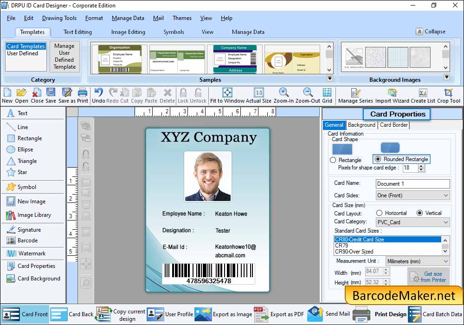464x325 pixels.
Task: Click Copy current design button
Action: pyautogui.click(x=121, y=314)
